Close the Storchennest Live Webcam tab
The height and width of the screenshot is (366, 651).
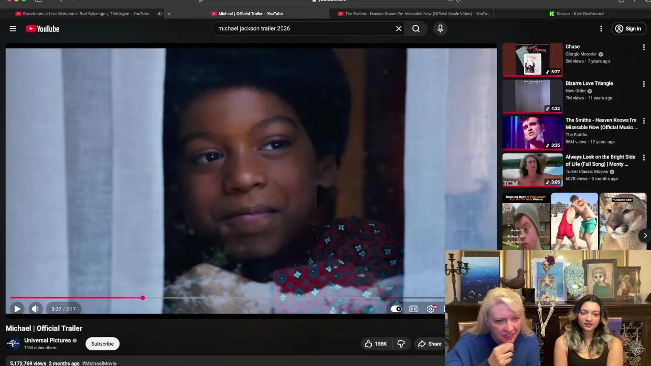pos(169,14)
